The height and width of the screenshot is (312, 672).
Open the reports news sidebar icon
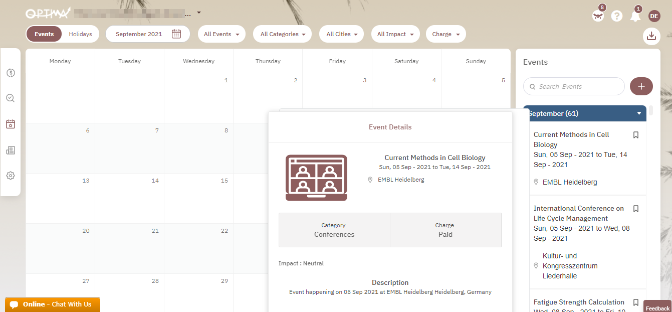click(11, 150)
